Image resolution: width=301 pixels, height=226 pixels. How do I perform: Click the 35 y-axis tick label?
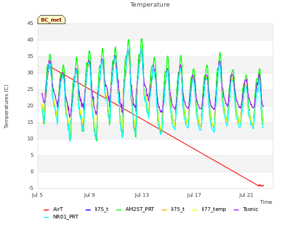30,56
